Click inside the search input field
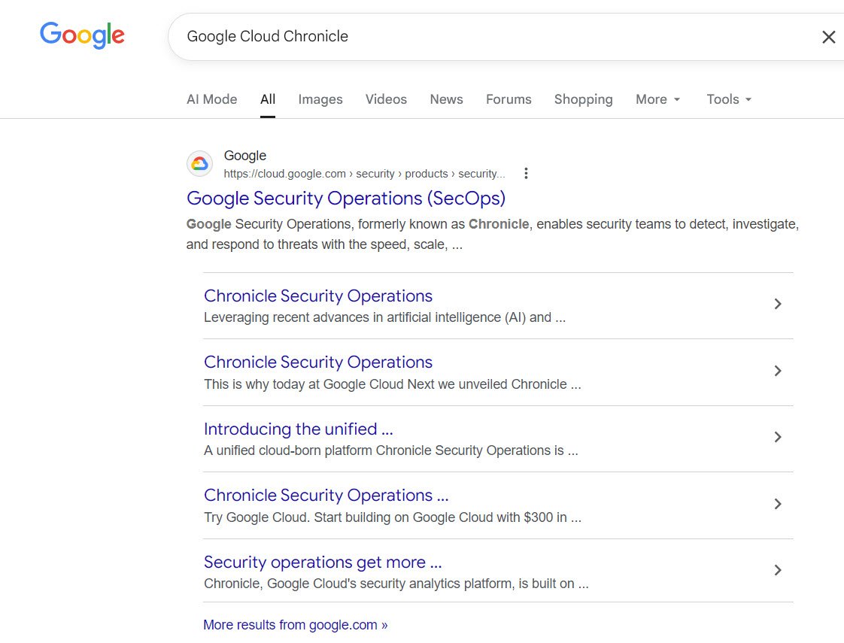The image size is (844, 643). pyautogui.click(x=451, y=36)
